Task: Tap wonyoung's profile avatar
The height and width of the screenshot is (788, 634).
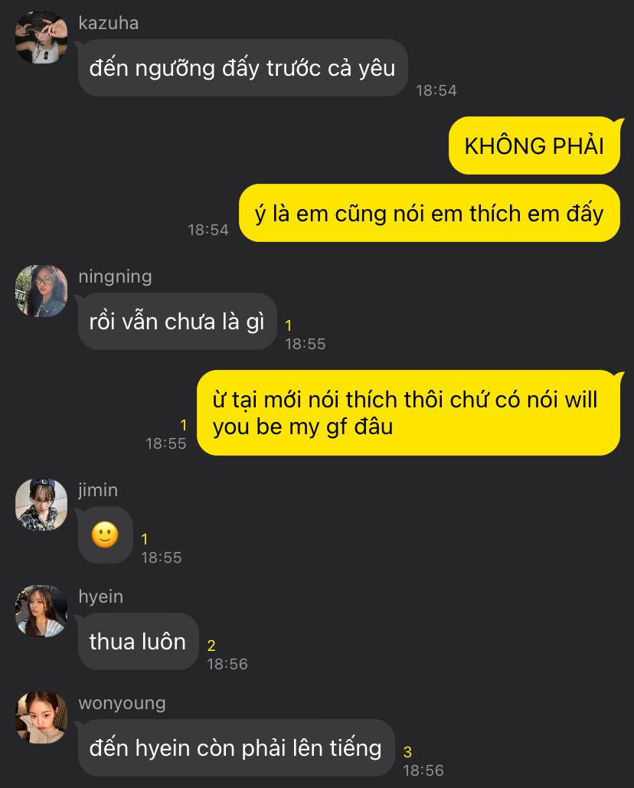Action: [x=41, y=718]
